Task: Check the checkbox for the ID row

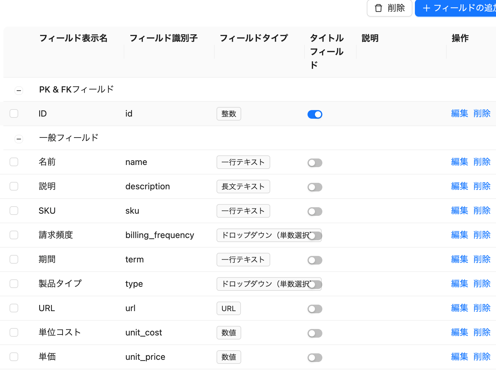Action: point(14,113)
